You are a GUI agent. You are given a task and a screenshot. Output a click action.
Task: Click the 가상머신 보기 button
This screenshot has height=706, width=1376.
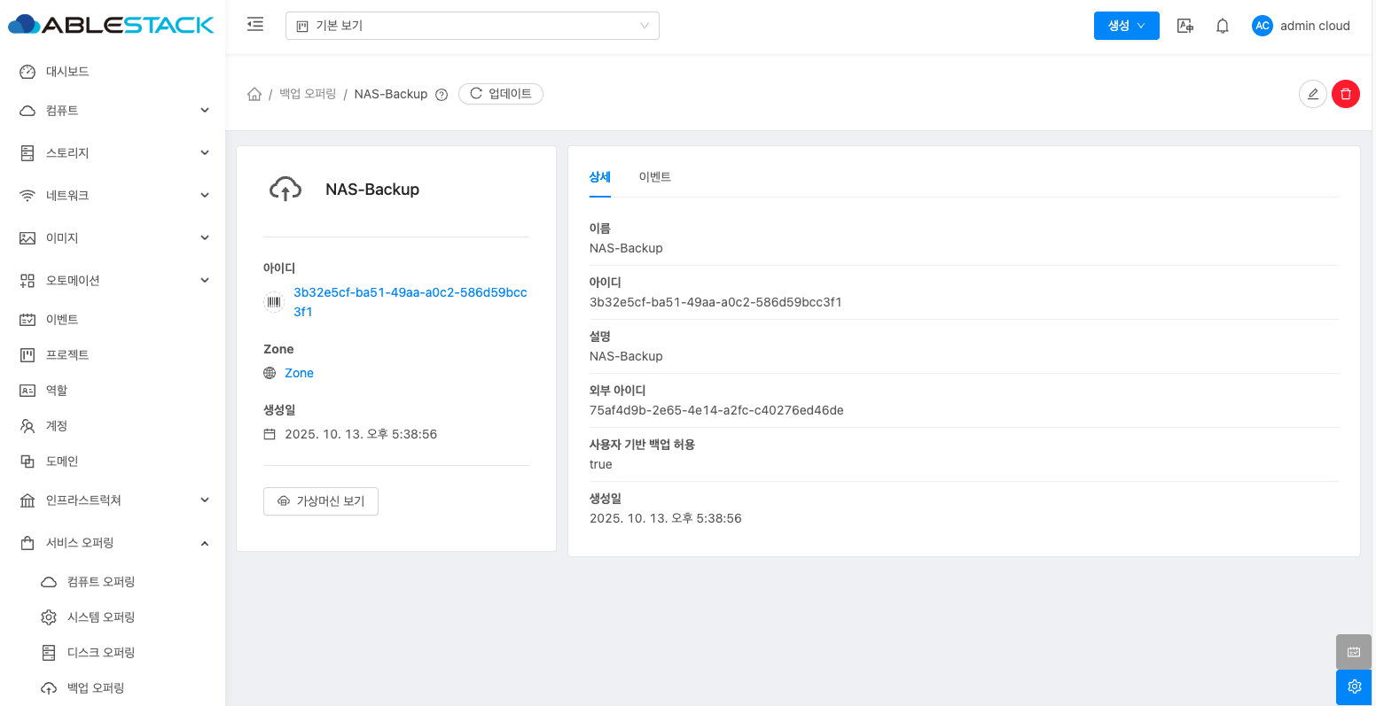coord(321,501)
